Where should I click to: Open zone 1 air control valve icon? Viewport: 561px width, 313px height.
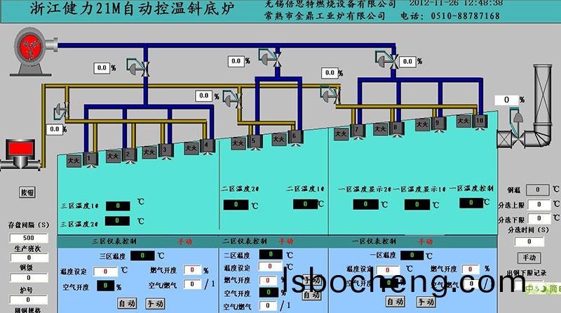pyautogui.click(x=387, y=60)
